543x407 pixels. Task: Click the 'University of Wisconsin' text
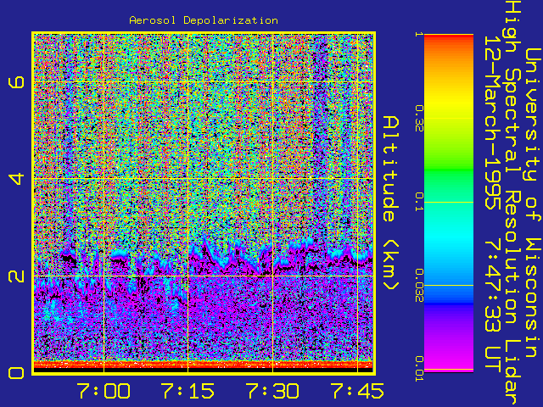[x=534, y=203]
